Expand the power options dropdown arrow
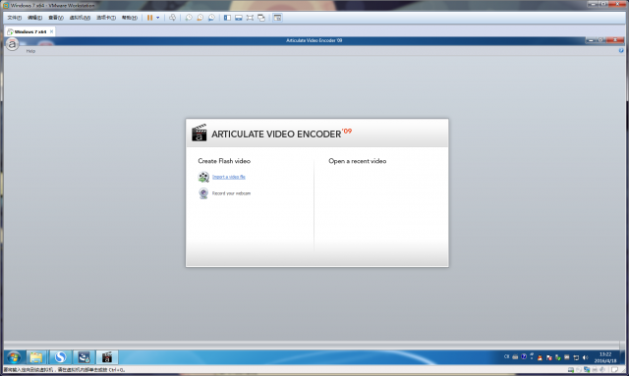The image size is (629, 376). click(157, 18)
